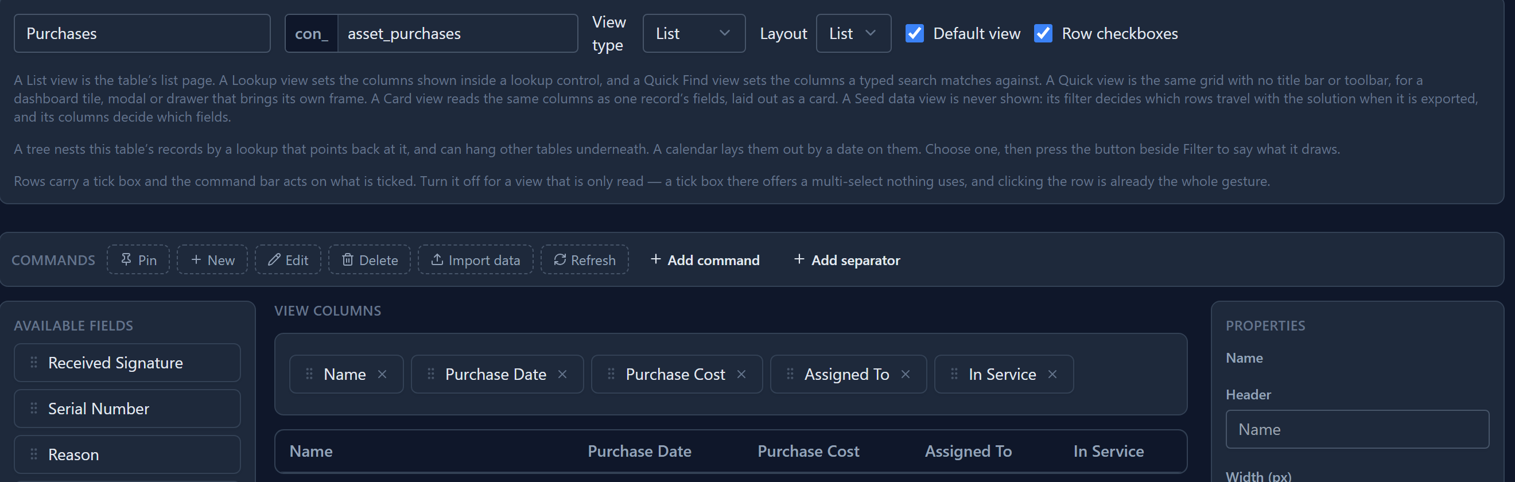Click the Purchase Date chip drag handle
The height and width of the screenshot is (482, 1515).
(x=431, y=374)
